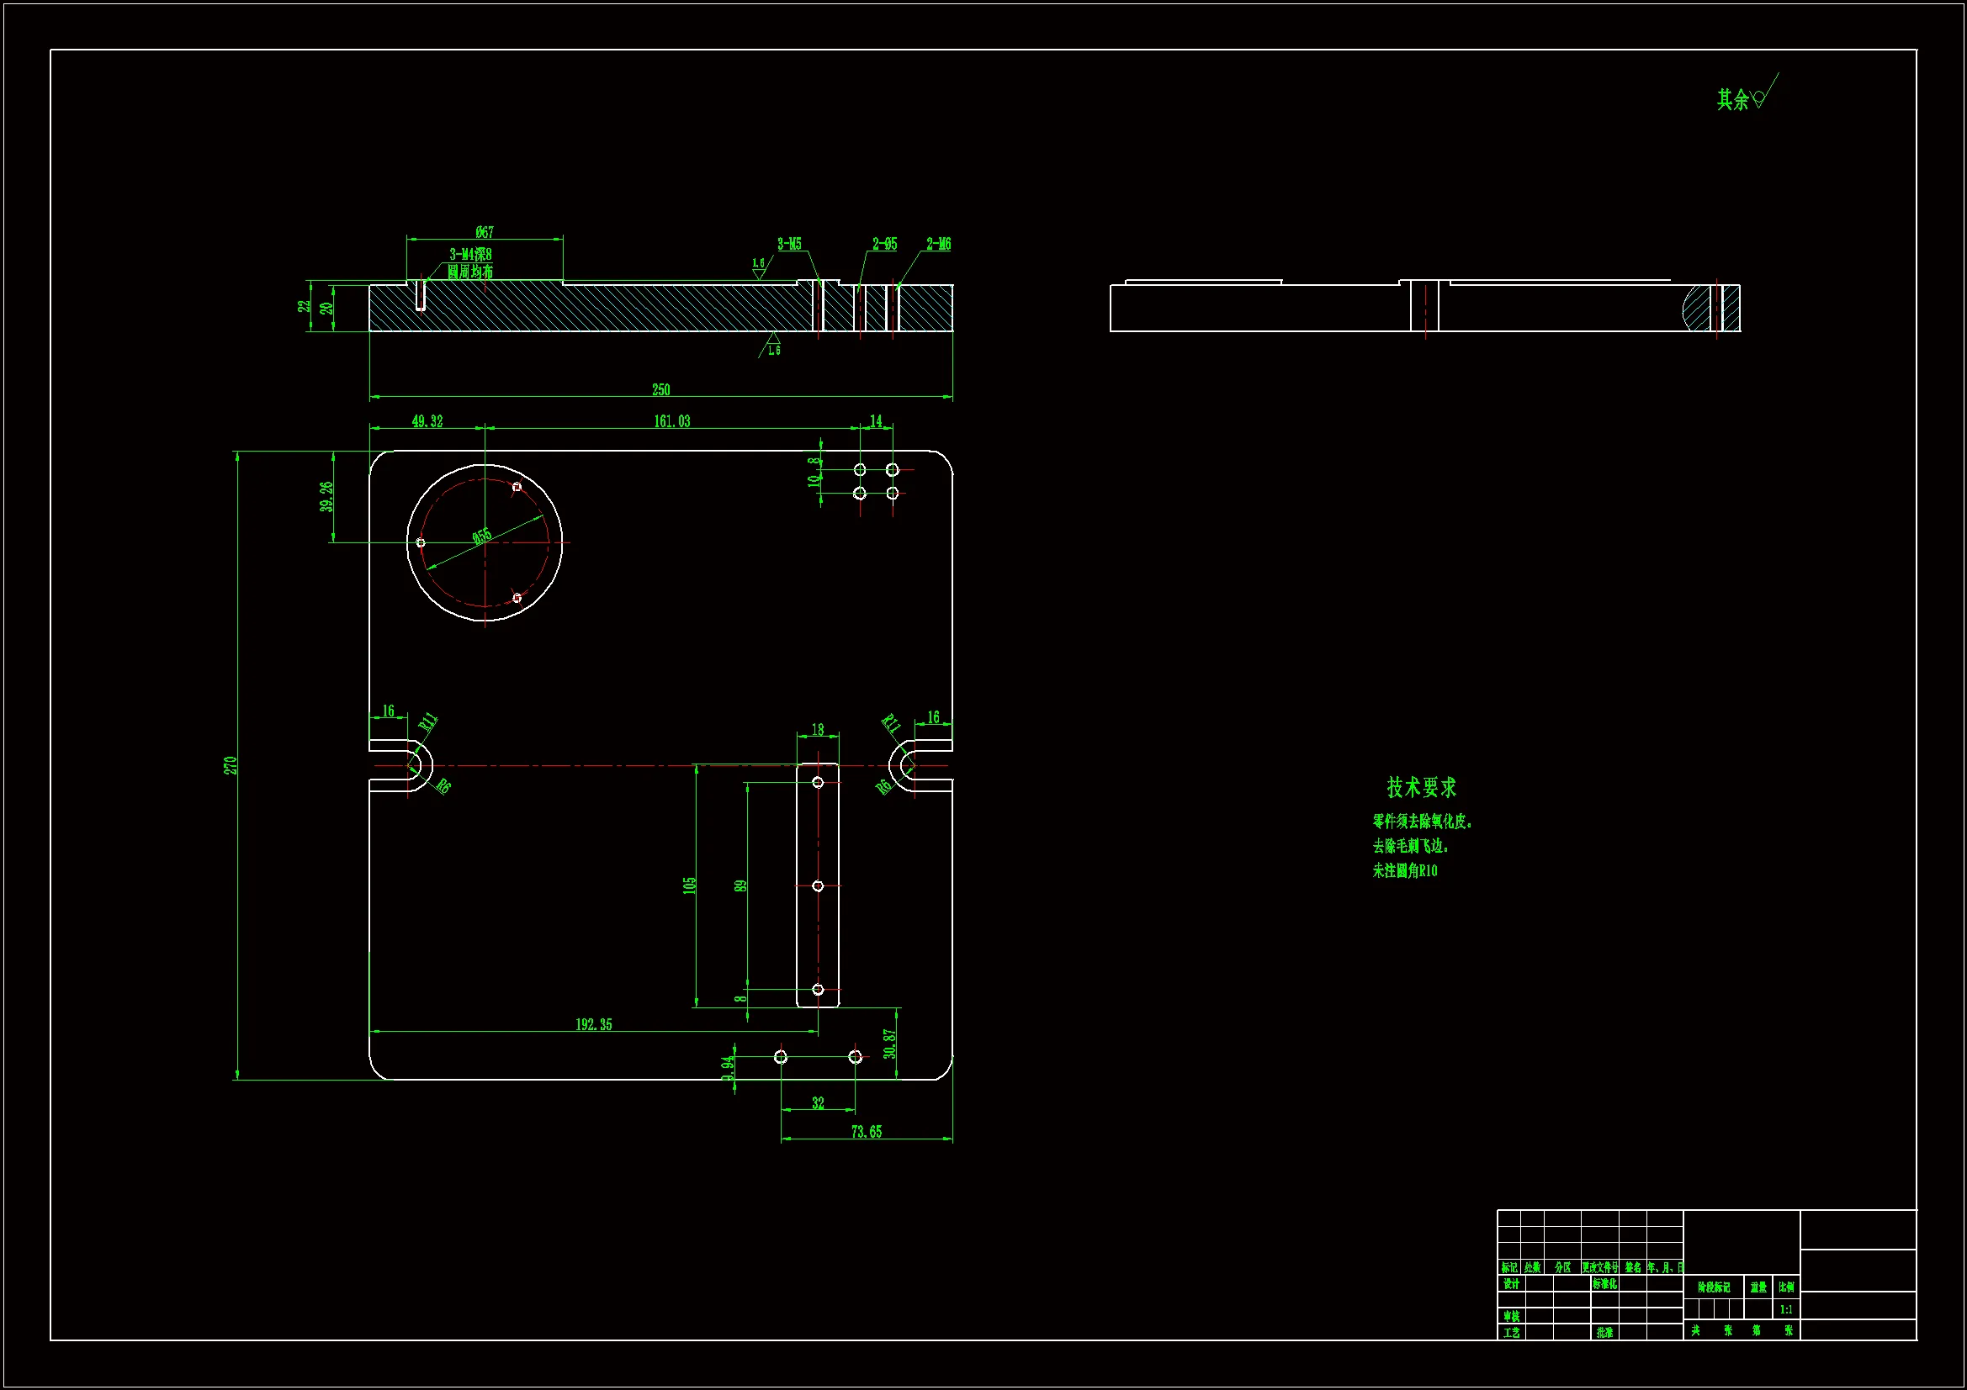Click the 3-M5 thread callout label
The image size is (1967, 1390).
point(789,244)
